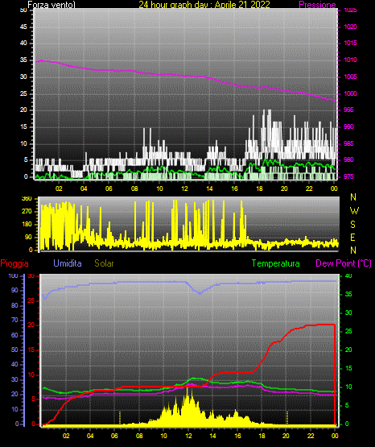Click the 100 value on humidity axis
This screenshot has height=447, width=375.
tap(13, 276)
